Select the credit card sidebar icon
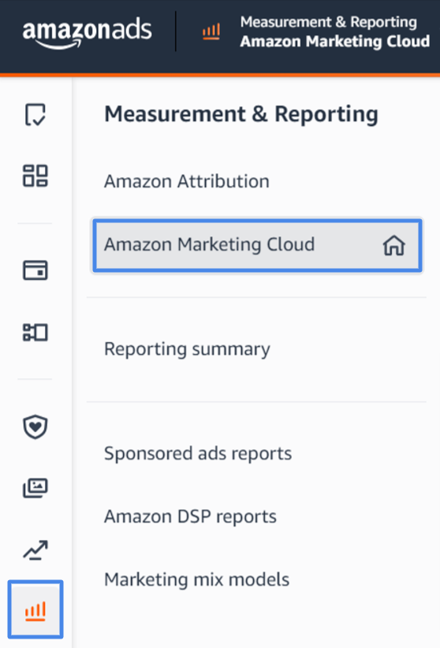440x648 pixels. [35, 270]
